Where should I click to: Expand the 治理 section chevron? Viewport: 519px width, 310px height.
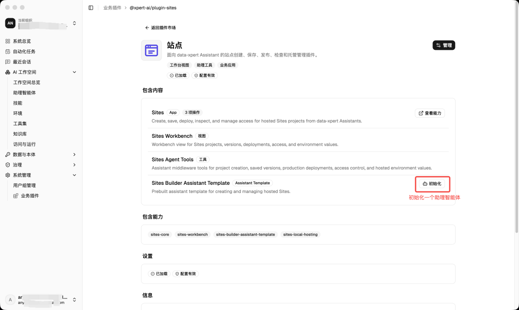point(74,165)
